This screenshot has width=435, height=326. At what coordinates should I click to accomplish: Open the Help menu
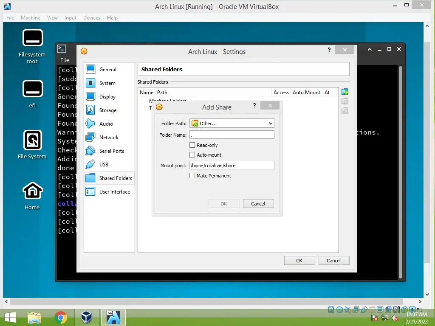[x=112, y=18]
